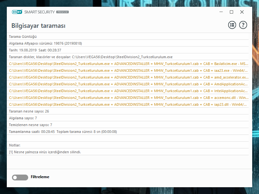259x194 pixels.
Task: Click the ESET logo in title bar
Action: [17, 12]
